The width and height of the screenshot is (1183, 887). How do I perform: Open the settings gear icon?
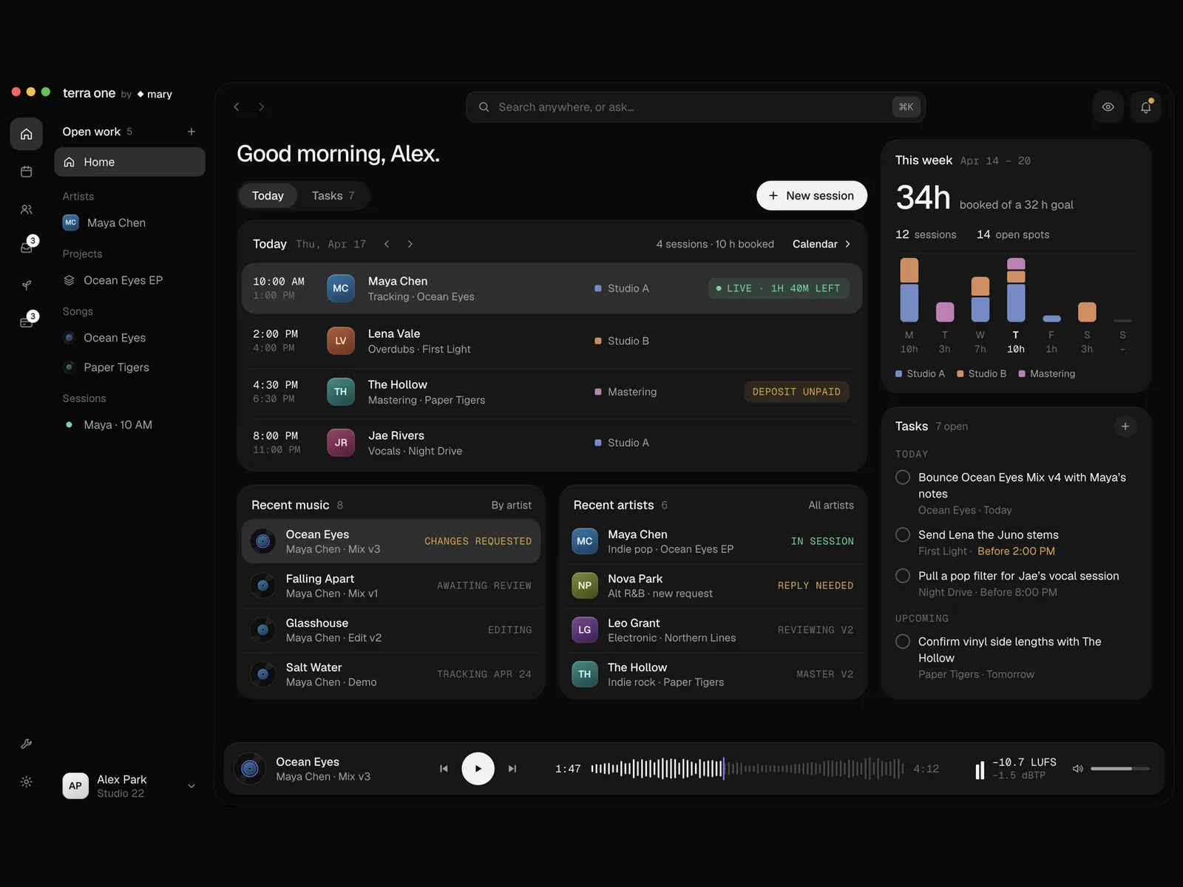[27, 782]
